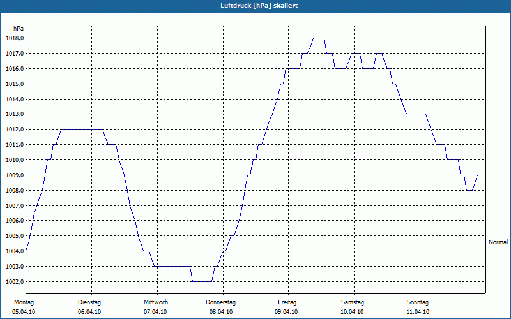Click the date 11.04.10

(x=418, y=312)
